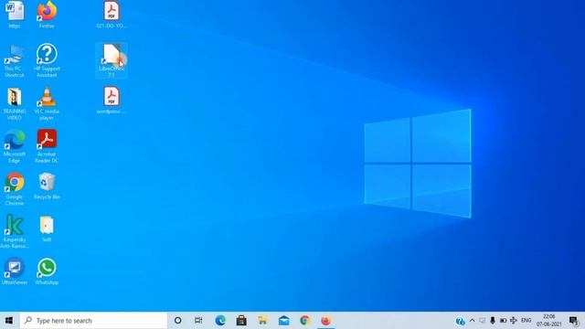Select the LibreOffice 7.1 shortcut
Screen dimensions: 585x329
point(112,60)
